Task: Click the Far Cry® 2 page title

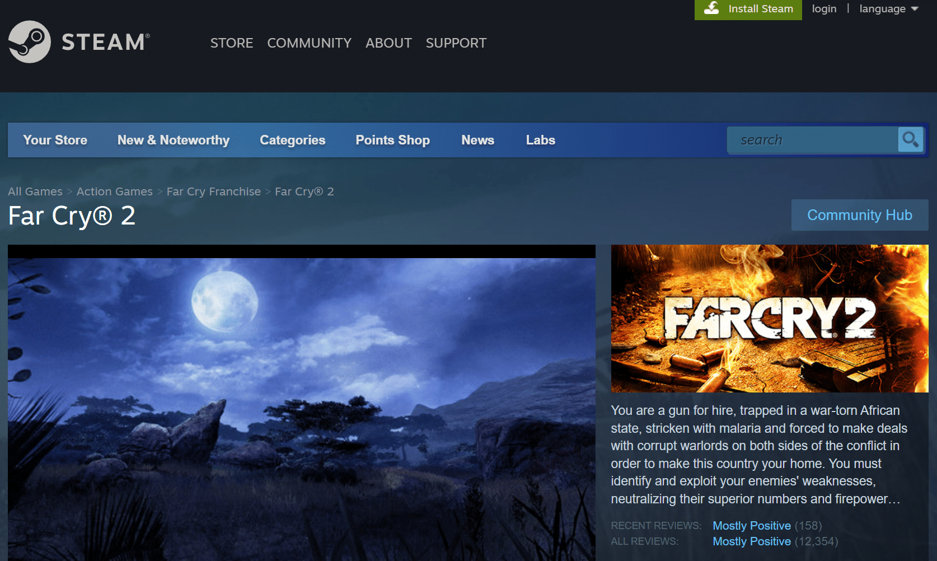Action: (72, 216)
